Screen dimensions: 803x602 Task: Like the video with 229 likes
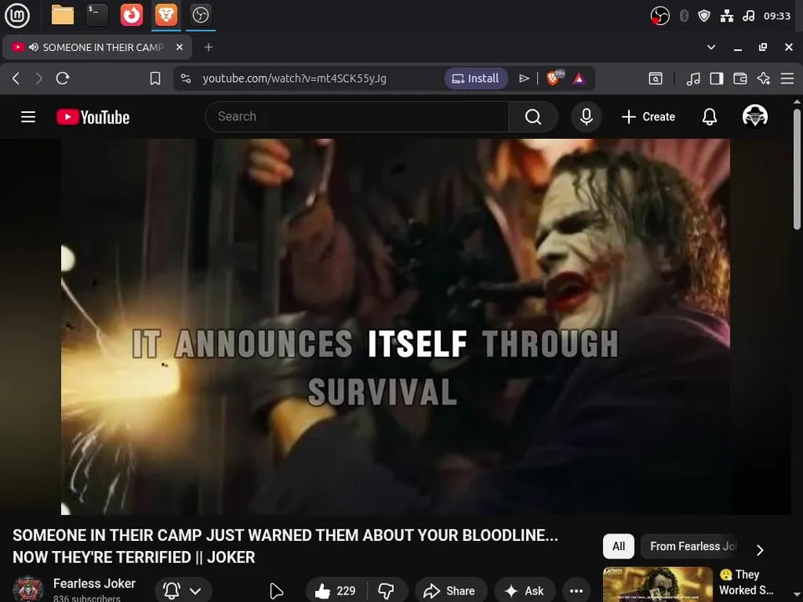(336, 591)
